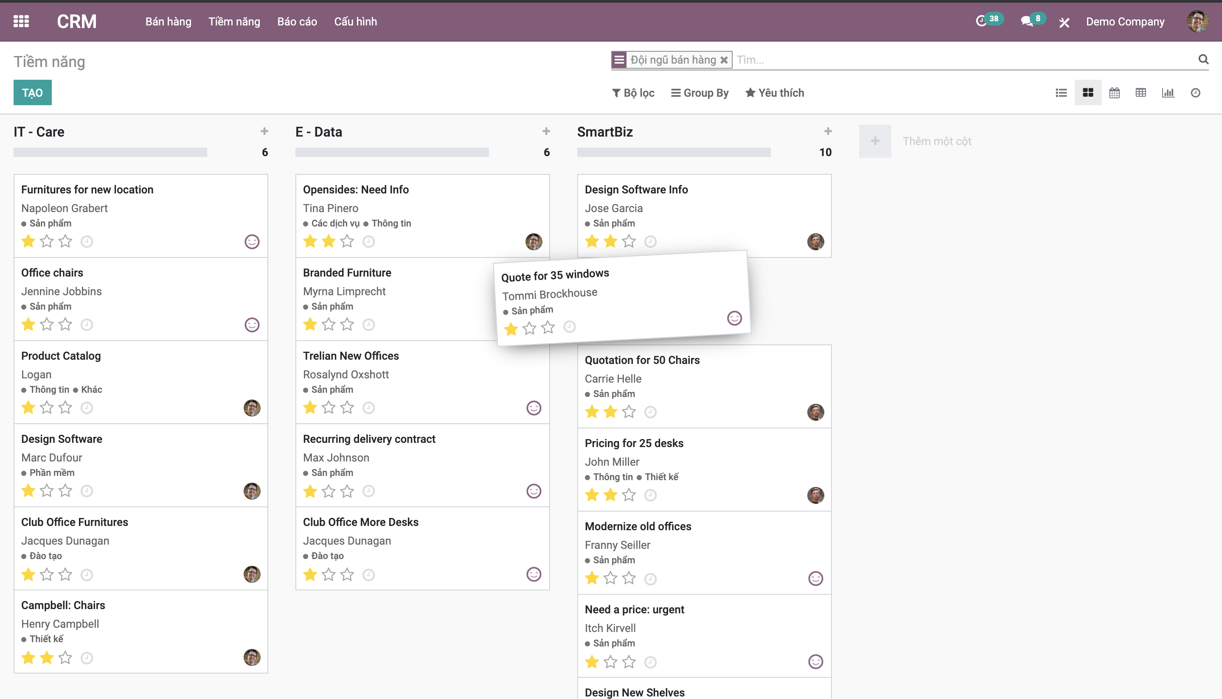Screen dimensions: 1222x699
Task: Click smiley icon on Furnitures for new location card
Action: [x=252, y=241]
